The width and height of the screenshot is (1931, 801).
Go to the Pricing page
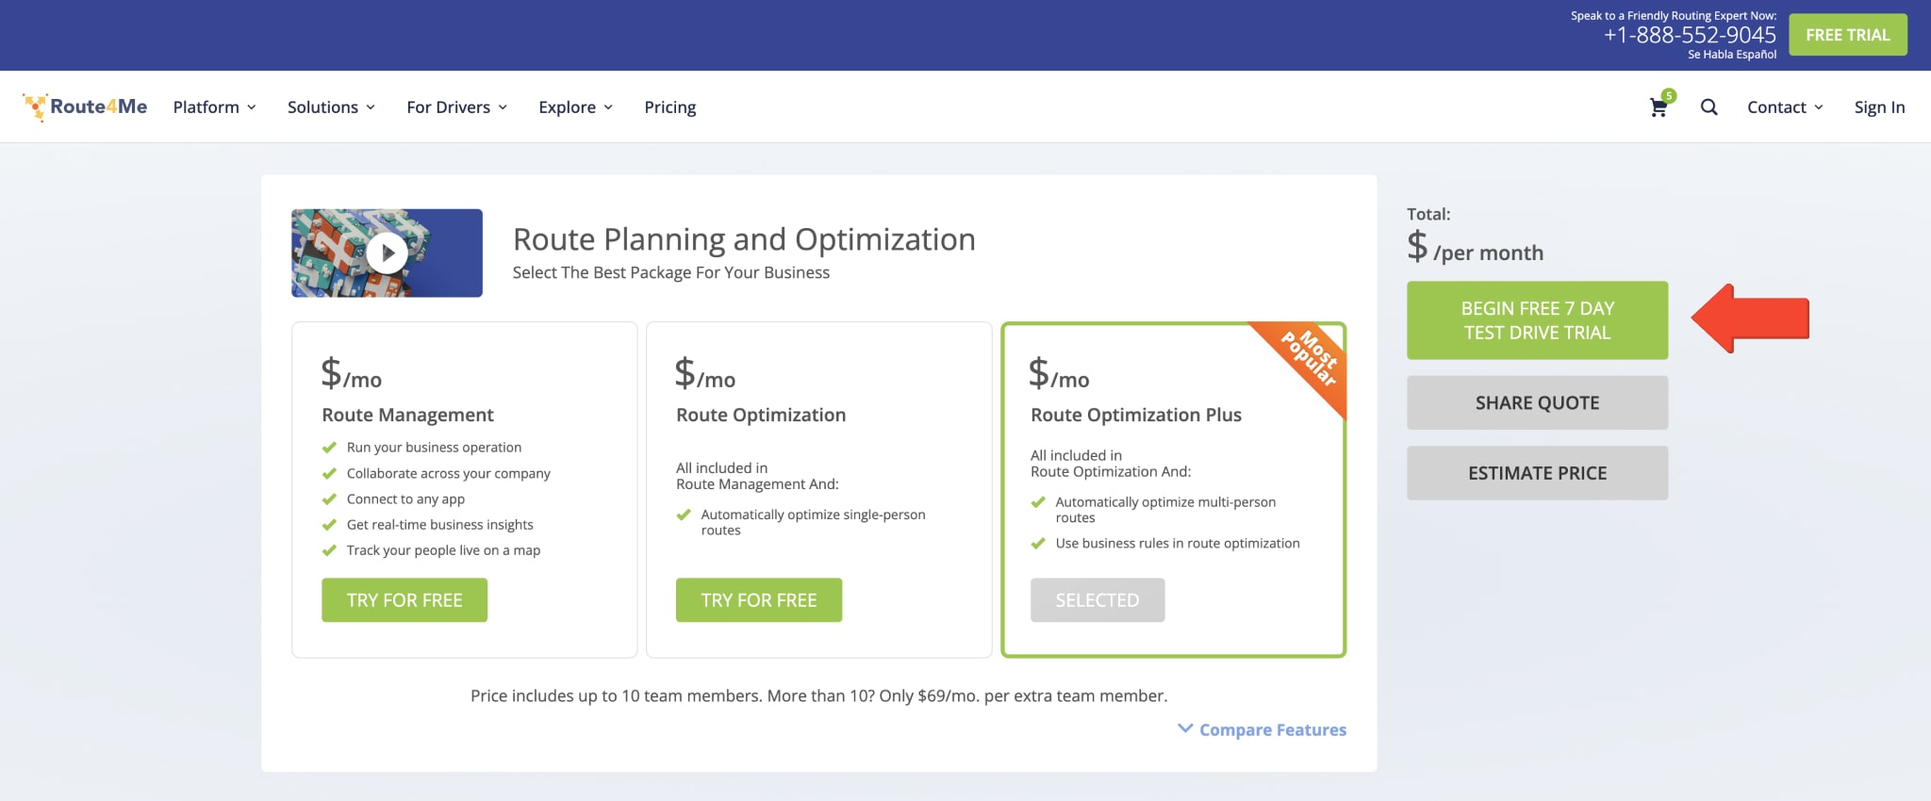(x=670, y=107)
